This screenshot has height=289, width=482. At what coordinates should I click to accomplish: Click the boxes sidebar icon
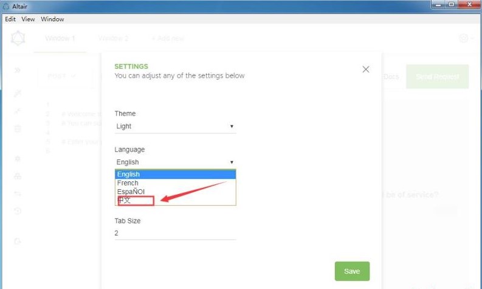(18, 176)
